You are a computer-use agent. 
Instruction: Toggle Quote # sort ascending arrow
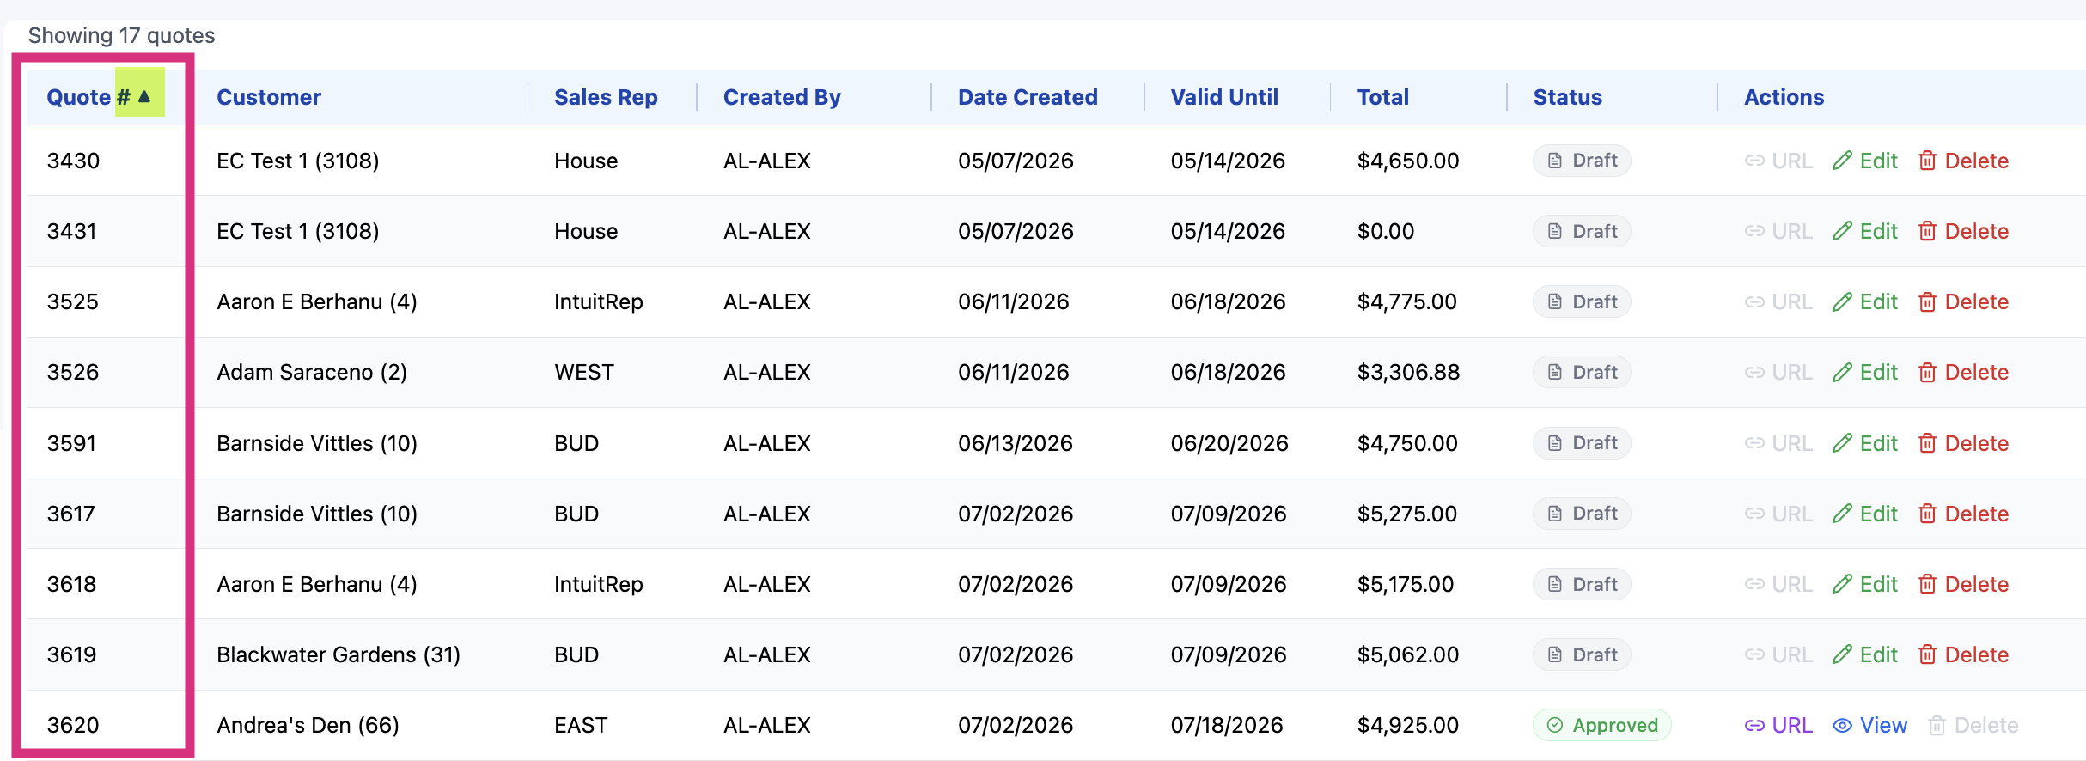144,96
